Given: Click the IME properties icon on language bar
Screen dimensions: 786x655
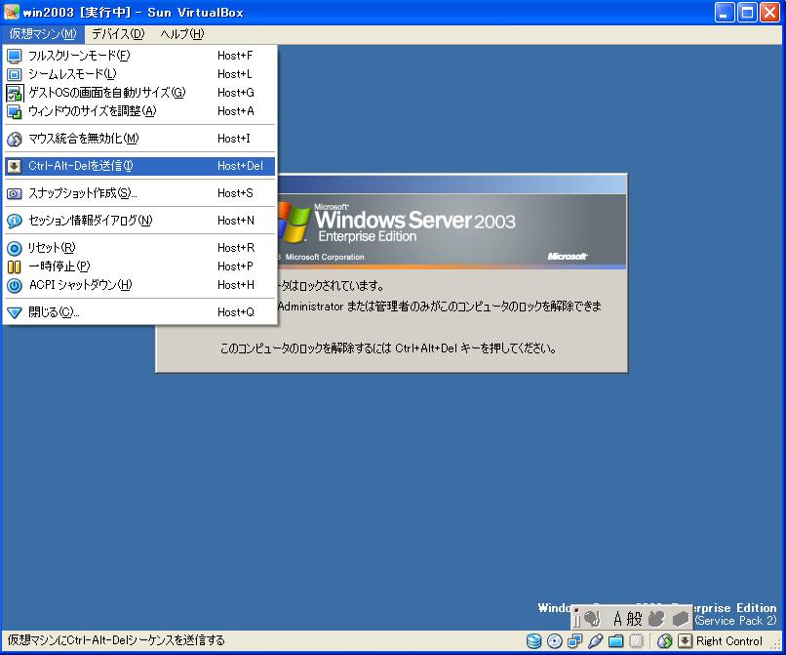Looking at the screenshot, I should (x=681, y=619).
